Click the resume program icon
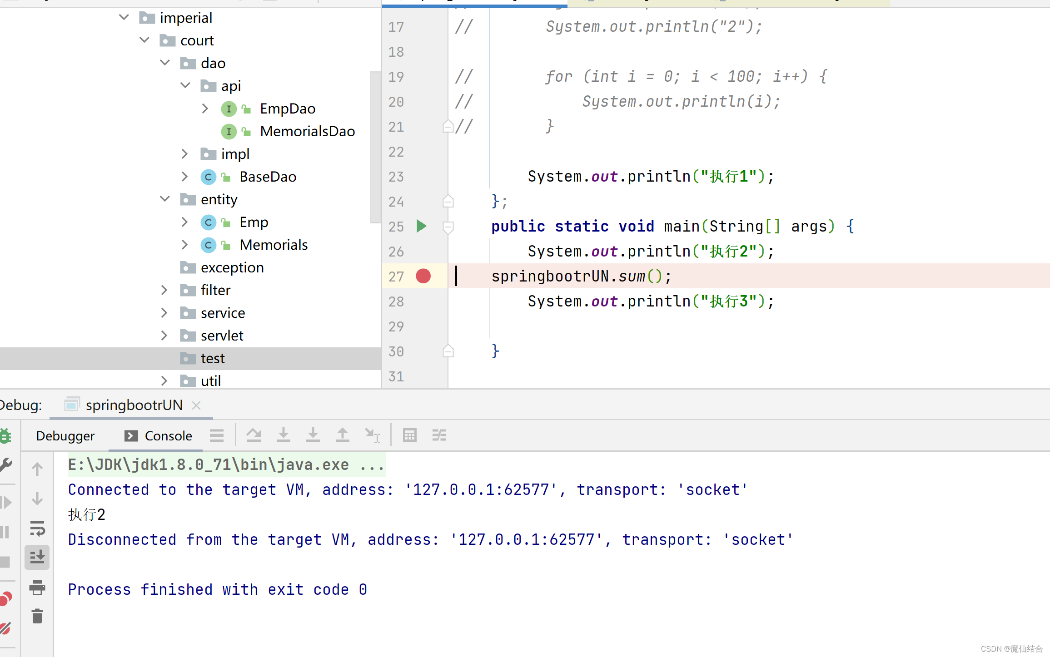 (x=5, y=503)
